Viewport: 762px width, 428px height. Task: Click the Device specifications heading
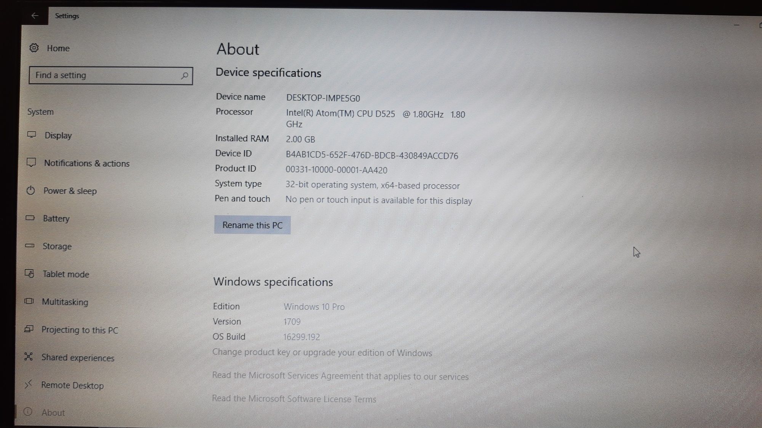click(x=268, y=73)
